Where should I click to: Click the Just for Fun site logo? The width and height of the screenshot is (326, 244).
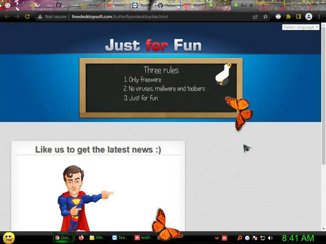153,45
